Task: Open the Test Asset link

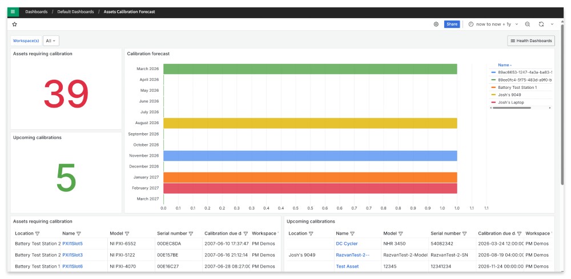Action: point(347,266)
